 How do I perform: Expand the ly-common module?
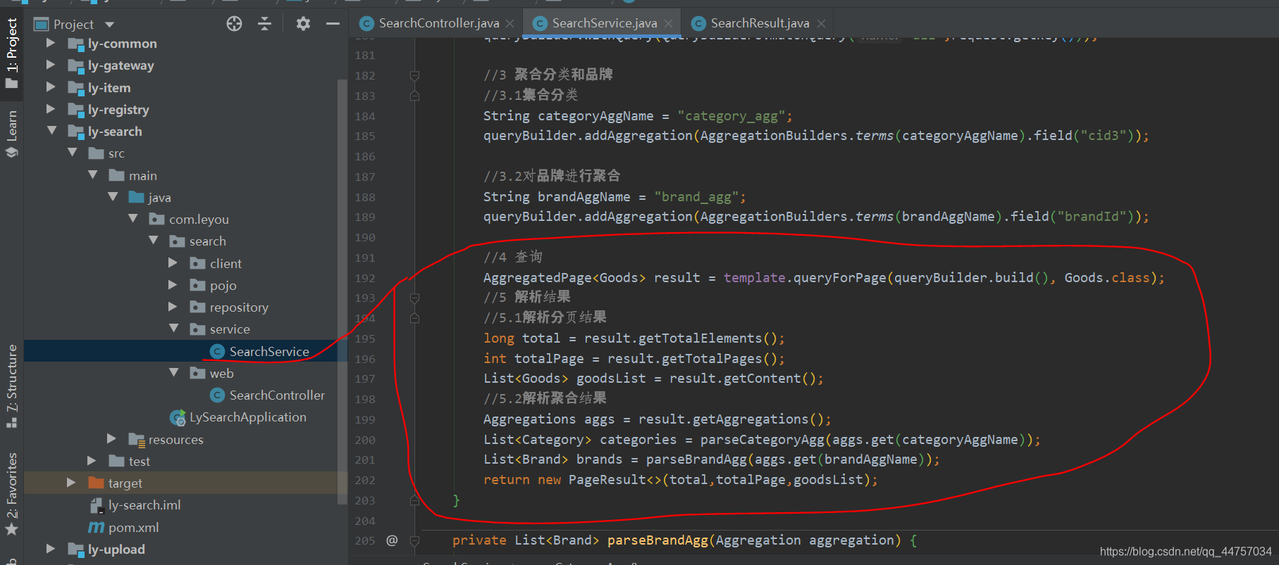coord(50,43)
